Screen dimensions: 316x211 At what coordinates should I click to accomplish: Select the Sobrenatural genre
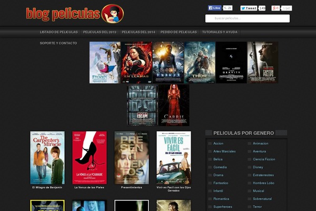[x=262, y=199]
